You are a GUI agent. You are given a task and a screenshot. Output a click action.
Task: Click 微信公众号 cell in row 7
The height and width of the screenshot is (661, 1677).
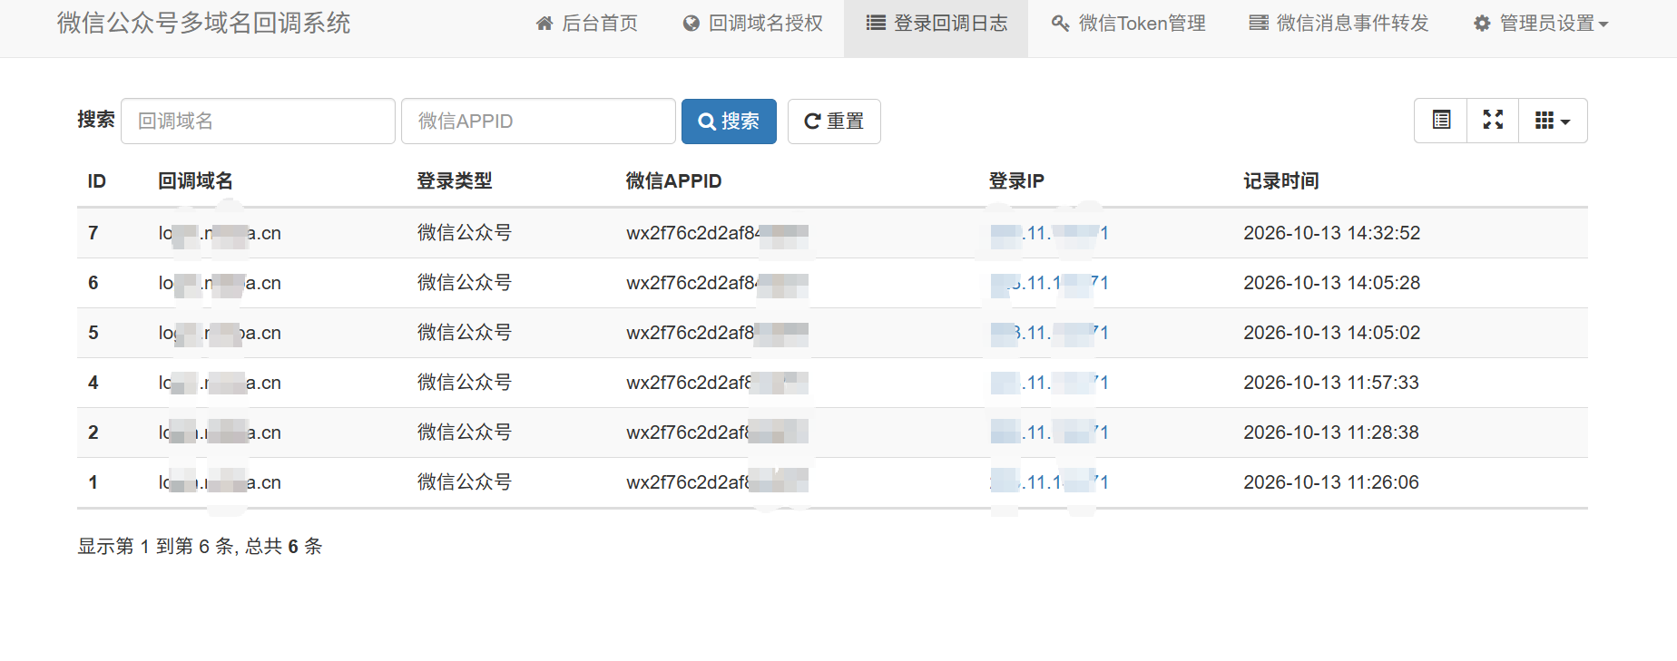(464, 233)
